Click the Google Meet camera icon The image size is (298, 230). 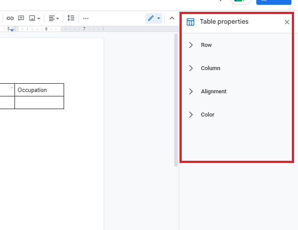(x=240, y=1)
